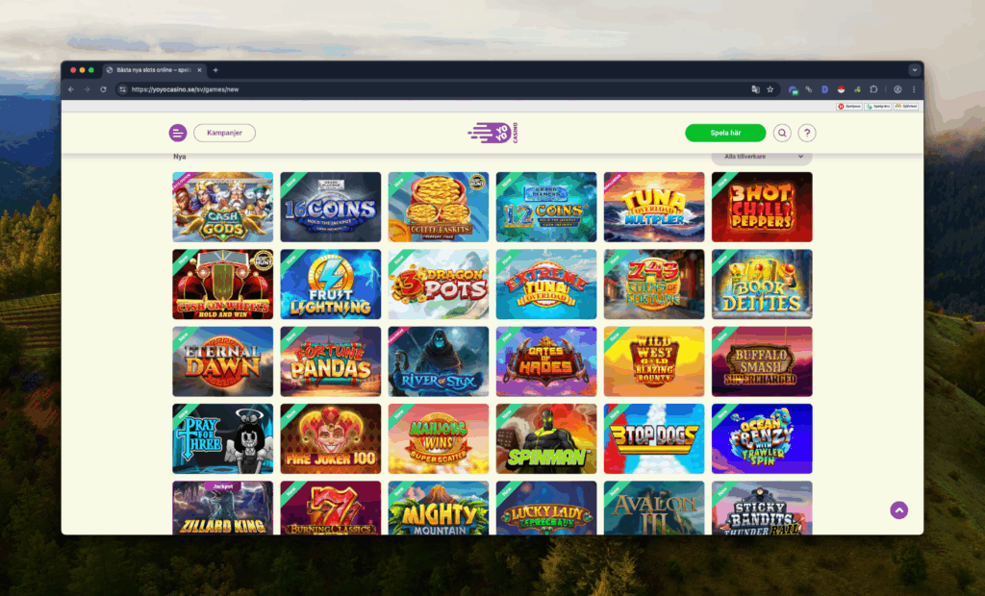
Task: Open a new browser tab
Action: tap(215, 70)
